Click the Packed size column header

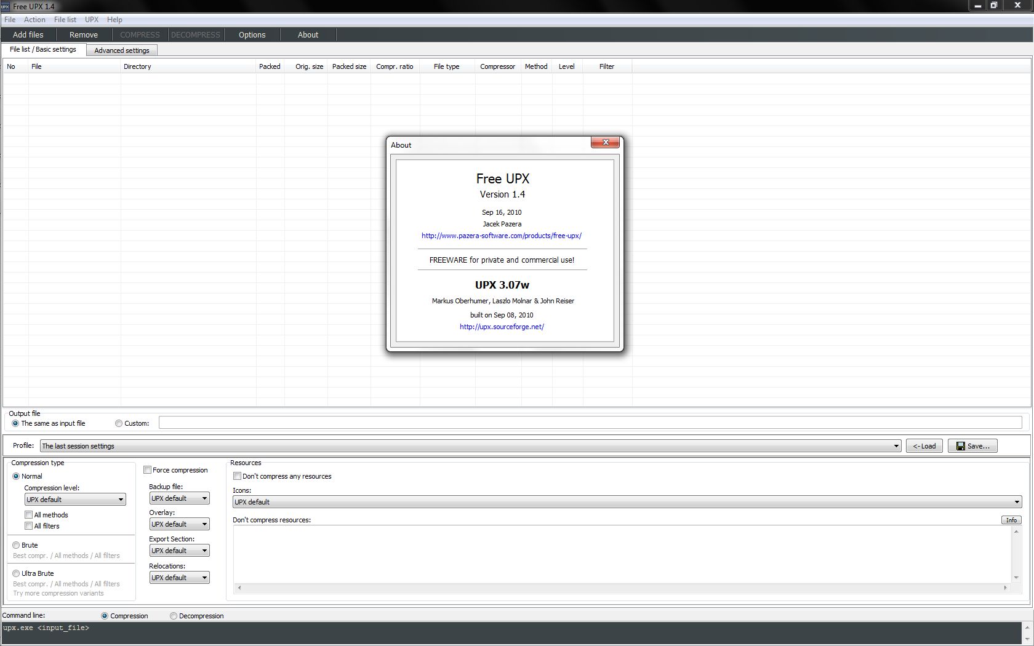[x=349, y=66]
